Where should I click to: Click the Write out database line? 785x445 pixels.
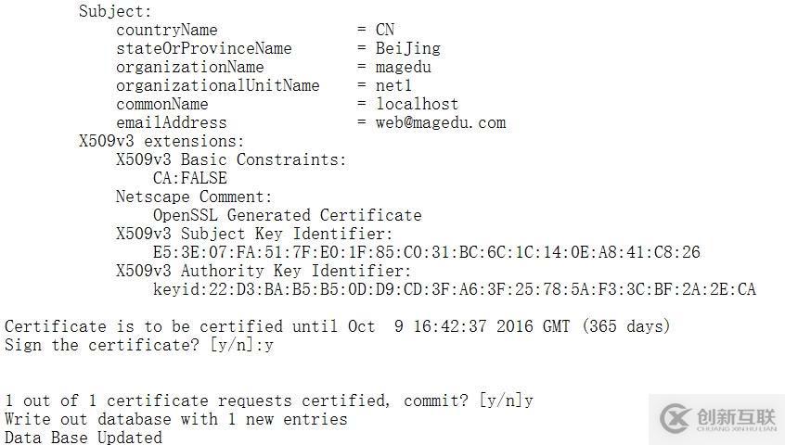pyautogui.click(x=175, y=419)
